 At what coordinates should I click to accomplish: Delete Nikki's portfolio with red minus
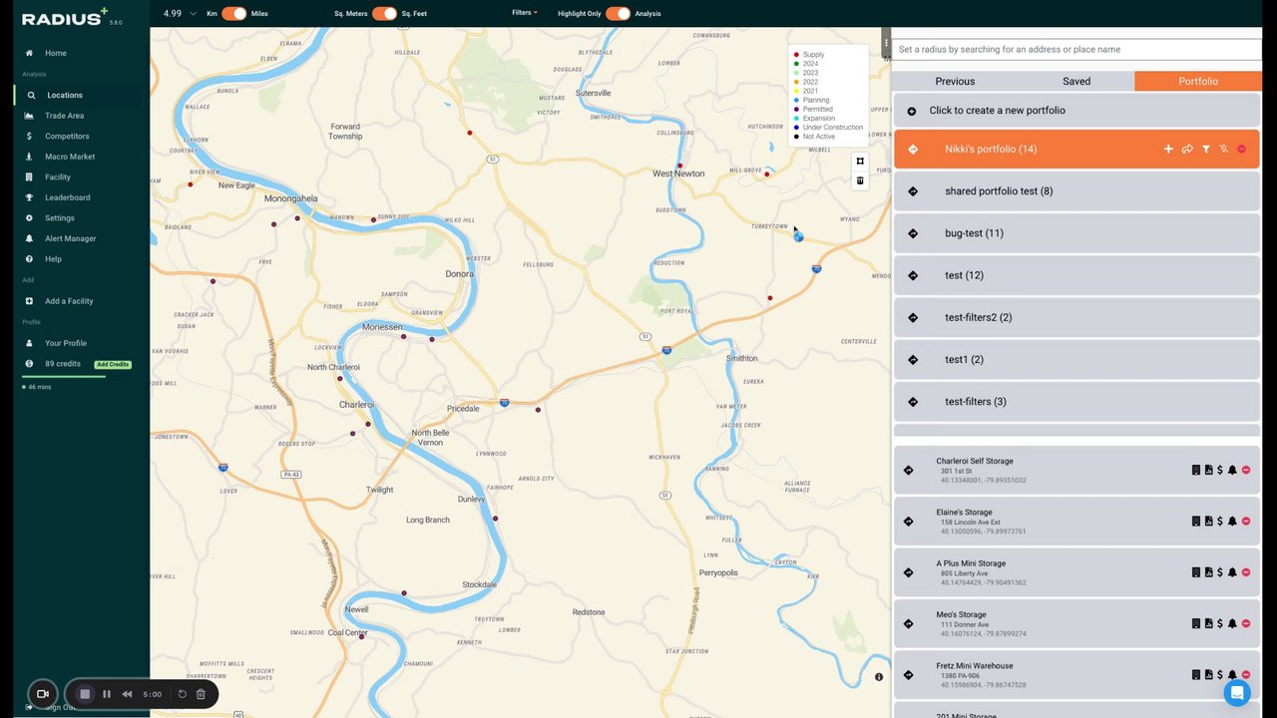(1241, 149)
